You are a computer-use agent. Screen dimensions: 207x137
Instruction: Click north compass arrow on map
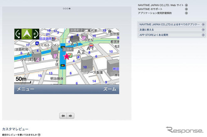pyautogui.click(x=27, y=34)
